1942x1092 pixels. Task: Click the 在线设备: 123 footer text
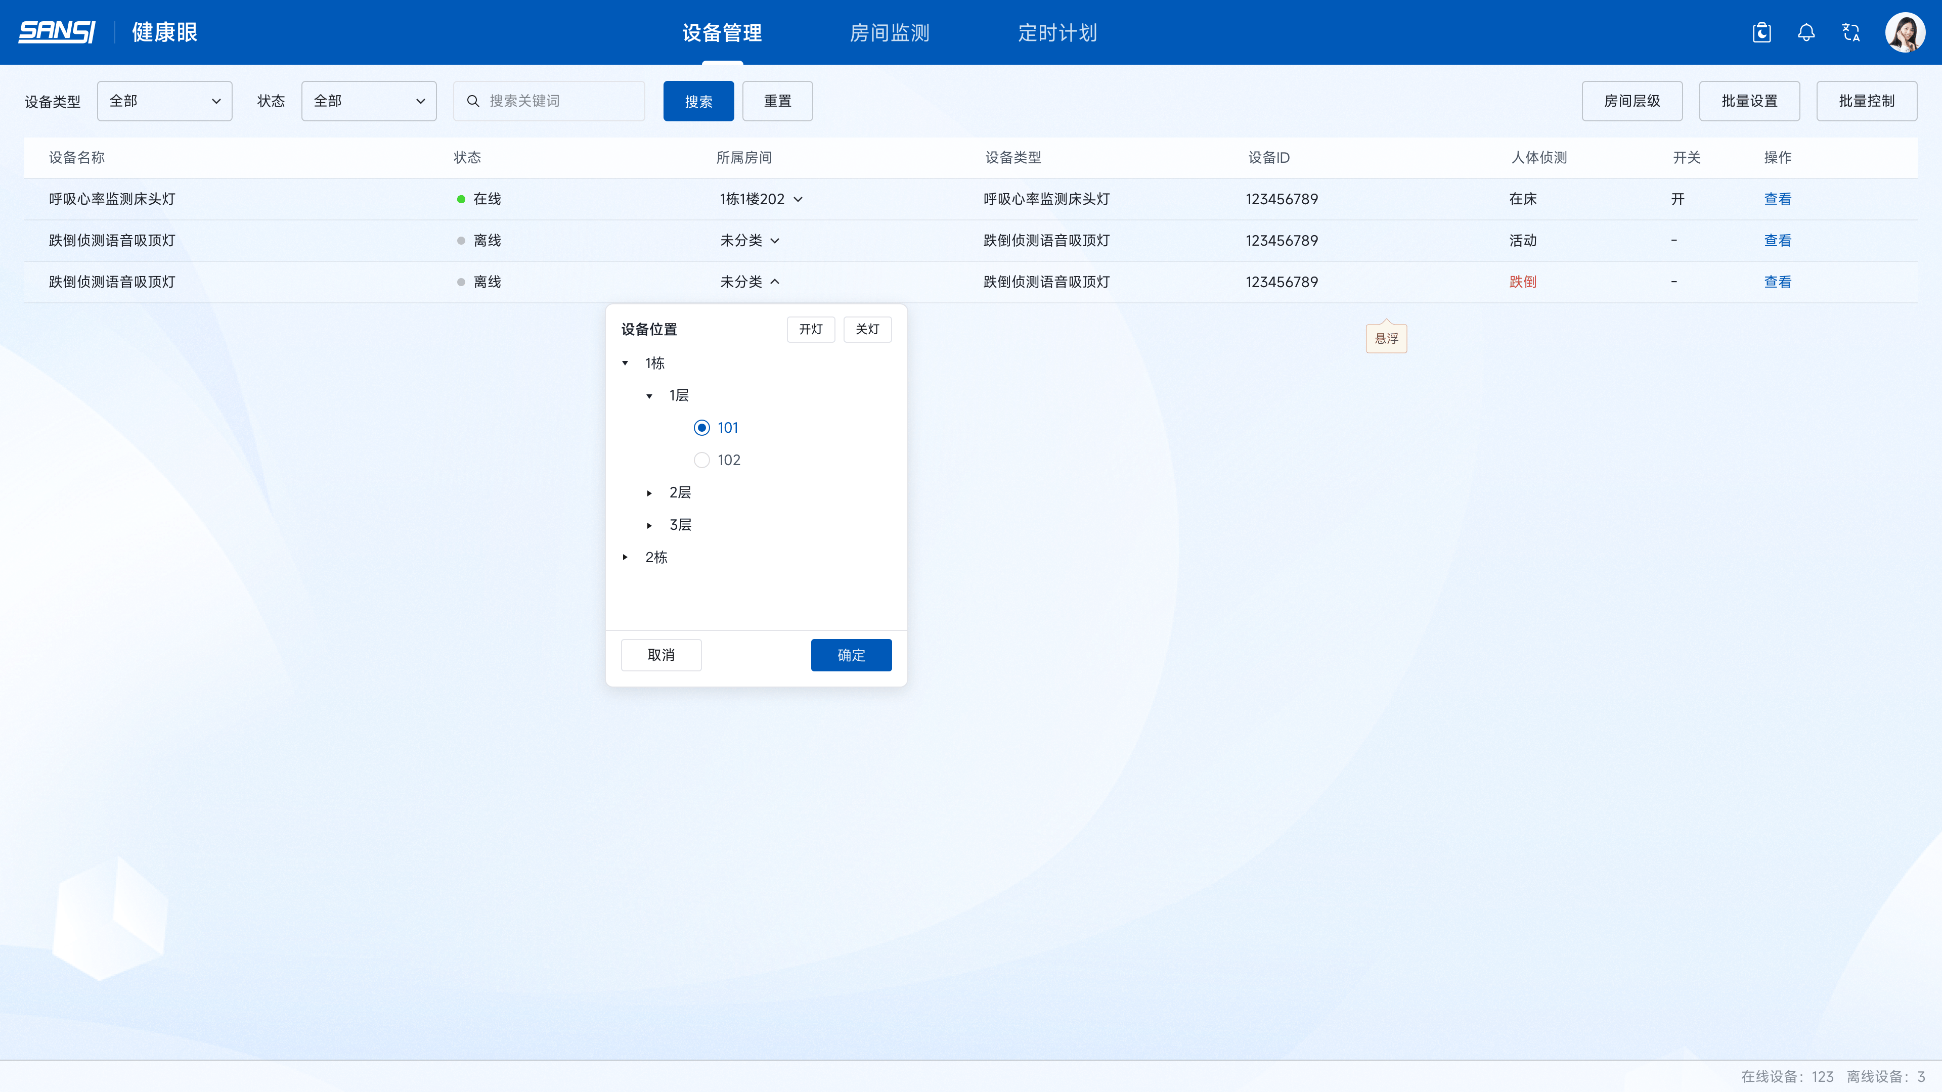point(1787,1076)
